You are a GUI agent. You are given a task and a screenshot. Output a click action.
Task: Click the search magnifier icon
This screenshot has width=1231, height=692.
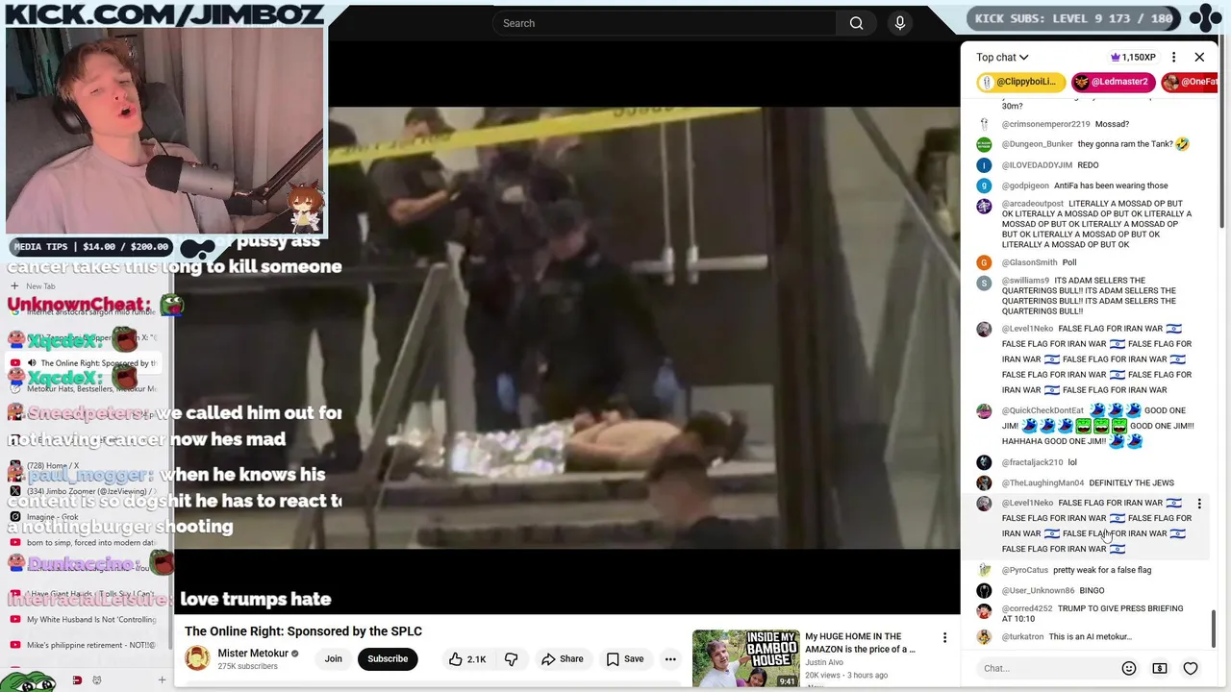[x=856, y=23]
